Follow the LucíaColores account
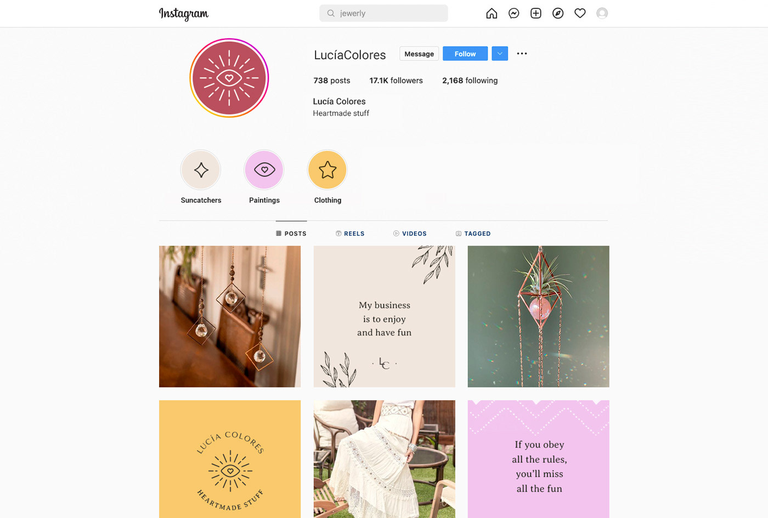Screen dimensions: 768x518 (x=465, y=54)
